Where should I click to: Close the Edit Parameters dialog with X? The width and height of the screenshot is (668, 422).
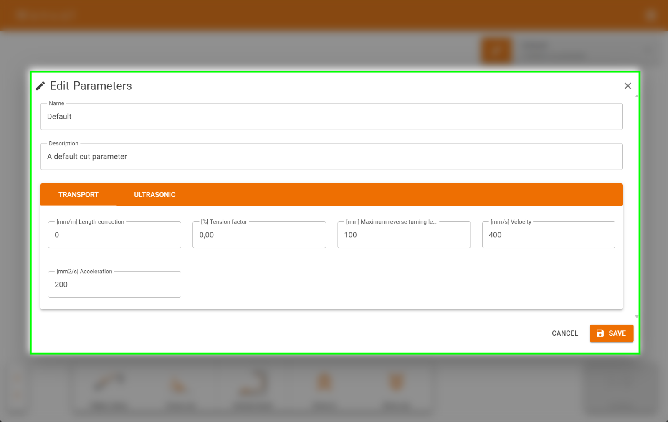tap(628, 86)
